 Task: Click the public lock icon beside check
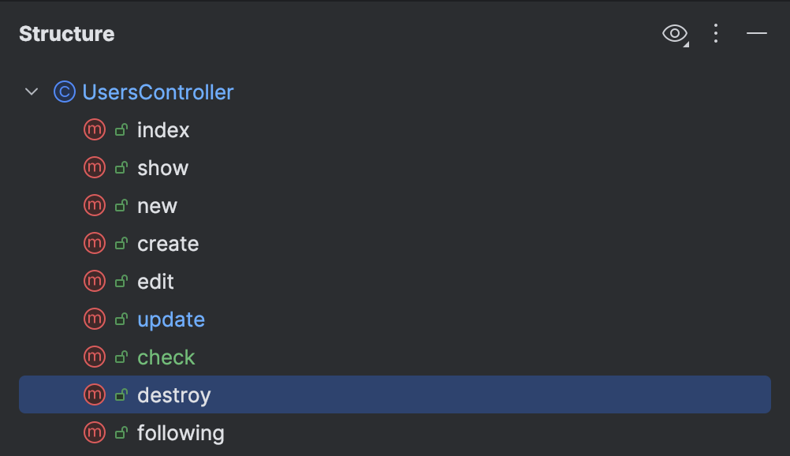pos(121,357)
